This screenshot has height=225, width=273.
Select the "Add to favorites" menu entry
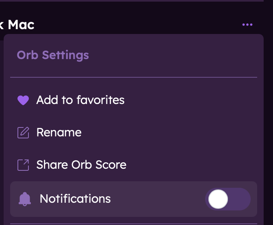pyautogui.click(x=80, y=100)
